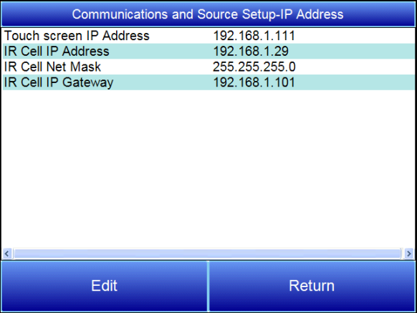Click teal blank area right of gateway value
Image resolution: width=417 pixels, height=313 pixels.
point(355,82)
